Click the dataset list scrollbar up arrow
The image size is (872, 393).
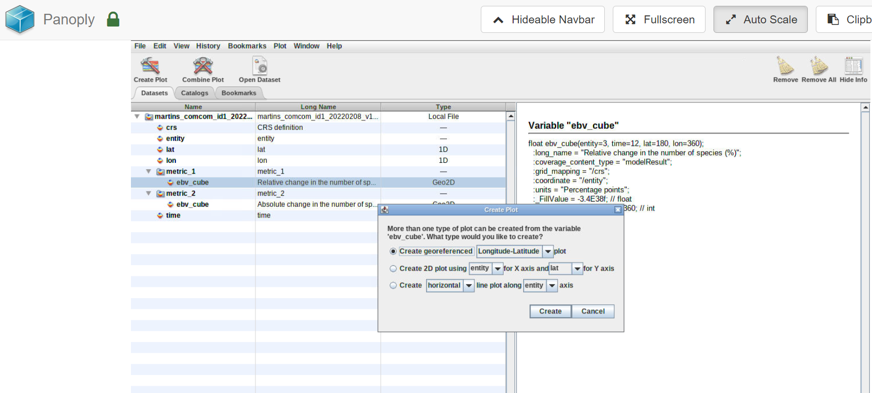point(511,116)
